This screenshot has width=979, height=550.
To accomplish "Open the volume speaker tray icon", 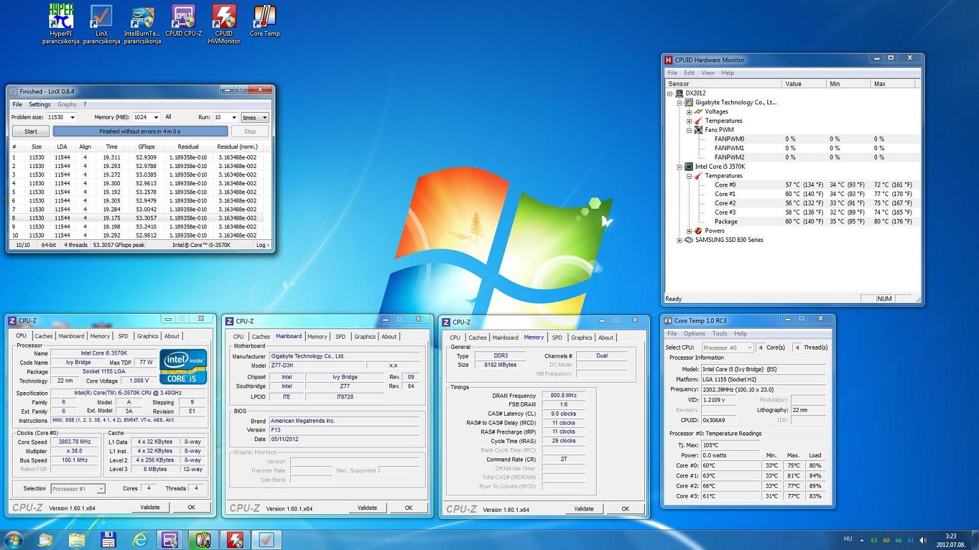I will [x=923, y=540].
